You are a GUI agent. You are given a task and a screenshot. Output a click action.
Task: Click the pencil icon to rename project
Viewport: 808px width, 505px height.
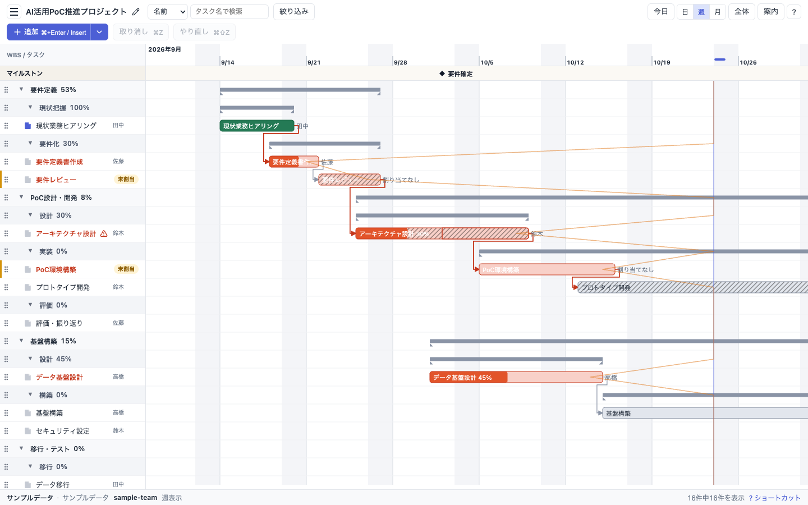[x=136, y=12]
